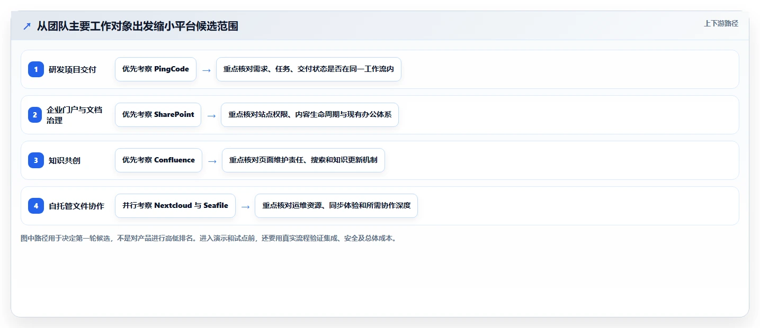Open the 重点核对运维资源、同步体验 box

(x=336, y=206)
